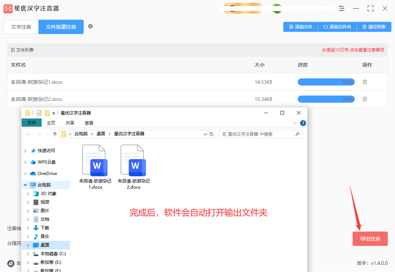The height and width of the screenshot is (272, 395).
Task: Open 朱自清-欧游杂记1.docx file icon in Explorer
Action: (x=95, y=160)
